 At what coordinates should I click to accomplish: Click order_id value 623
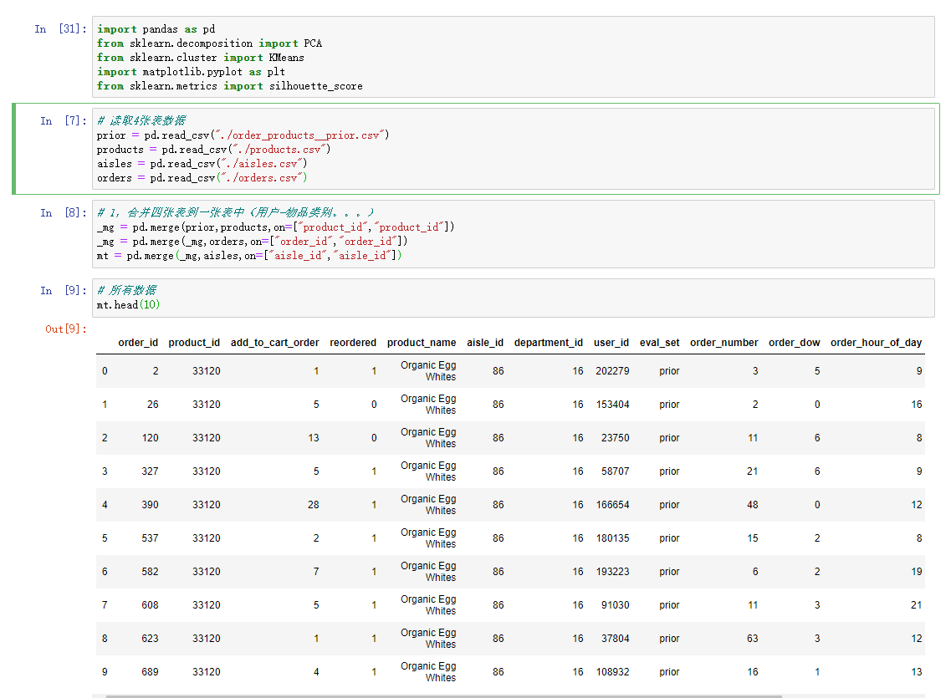(150, 638)
